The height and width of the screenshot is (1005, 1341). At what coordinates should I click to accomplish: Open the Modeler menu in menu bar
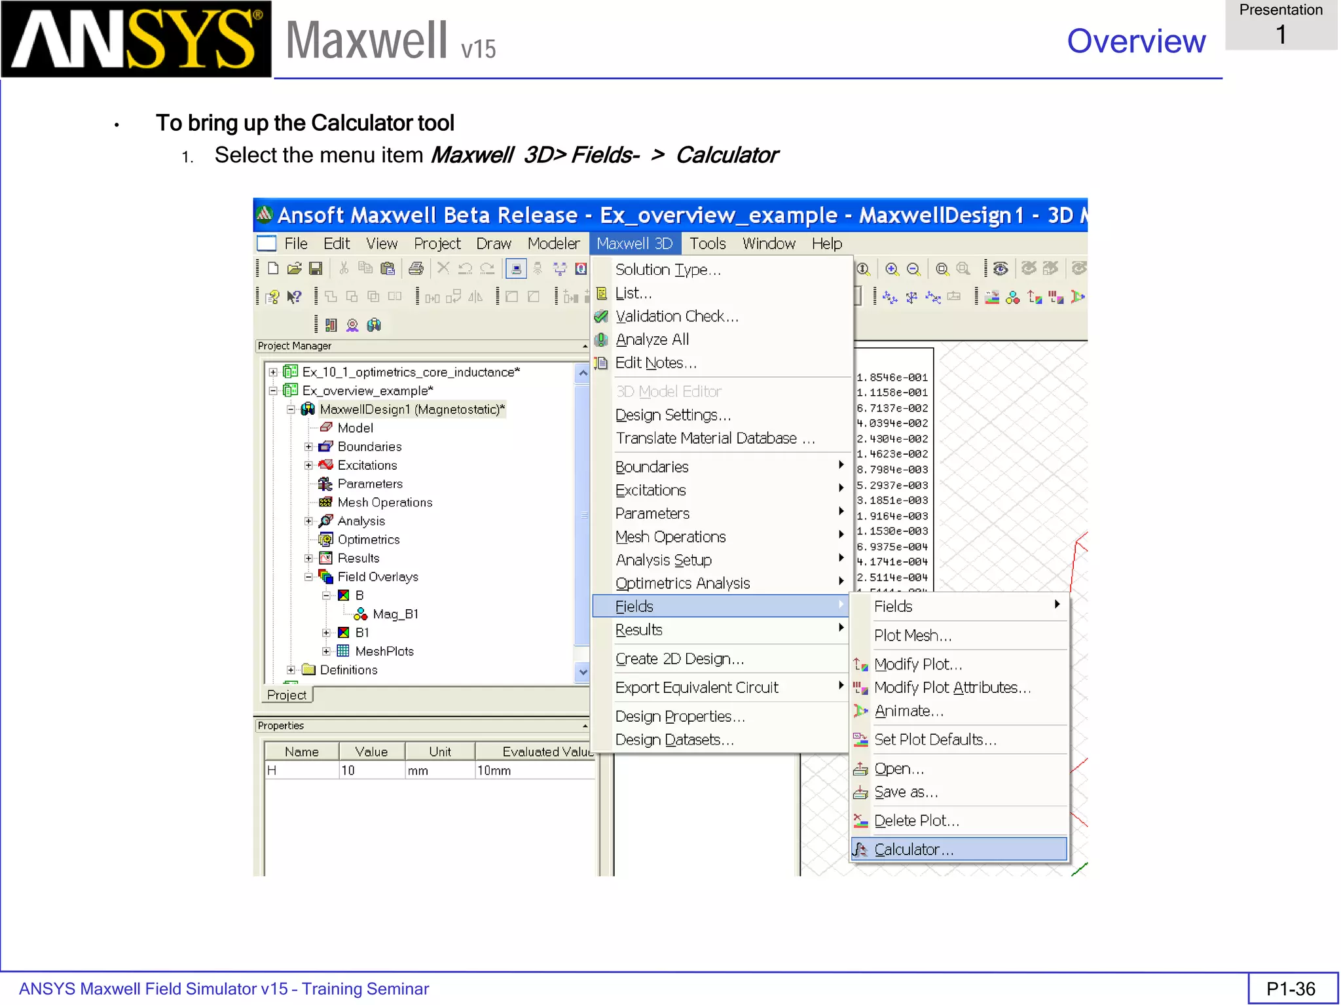point(553,243)
